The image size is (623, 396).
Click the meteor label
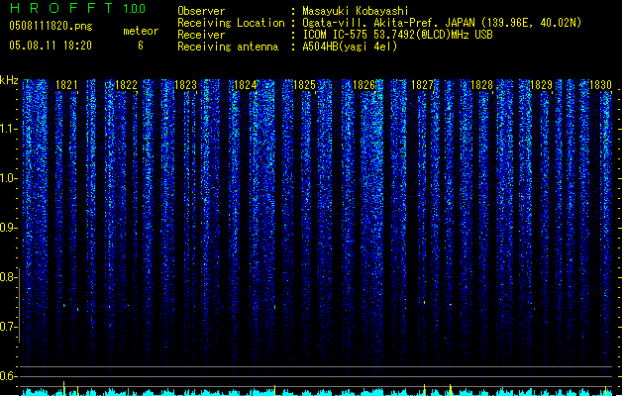pyautogui.click(x=141, y=31)
